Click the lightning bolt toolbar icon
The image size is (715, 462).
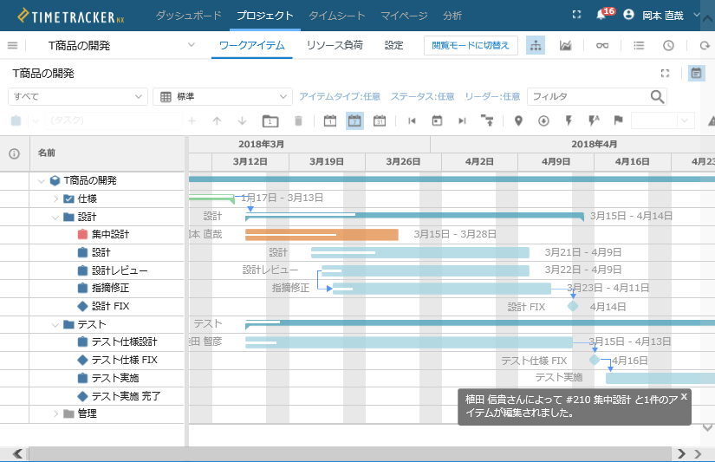coord(569,121)
